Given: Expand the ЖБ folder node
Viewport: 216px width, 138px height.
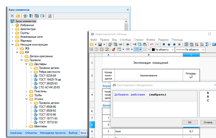Looking at the screenshot, I should [17, 48].
